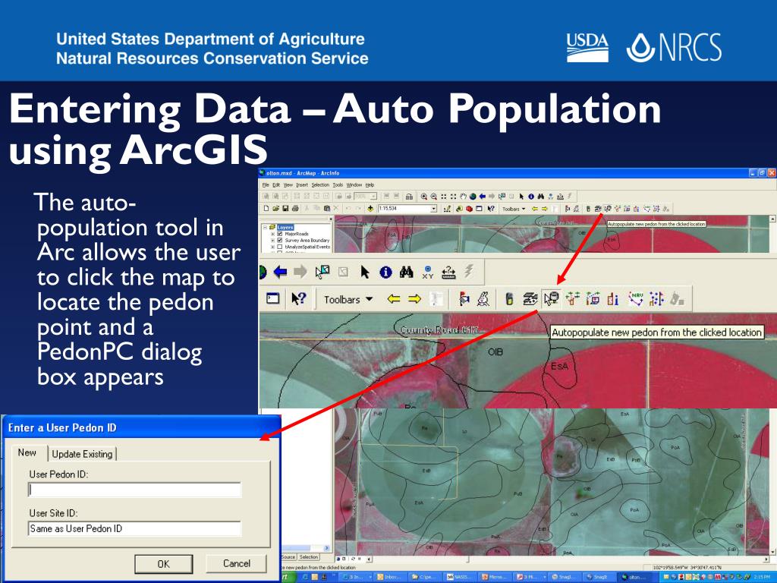Screen dimensions: 777x583
Task: Open the Edit menu
Action: [x=276, y=185]
